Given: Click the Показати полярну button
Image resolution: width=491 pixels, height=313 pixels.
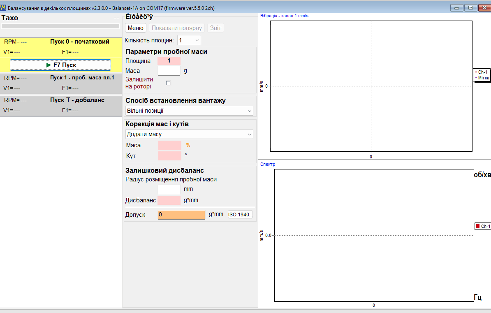Looking at the screenshot, I should pos(176,28).
